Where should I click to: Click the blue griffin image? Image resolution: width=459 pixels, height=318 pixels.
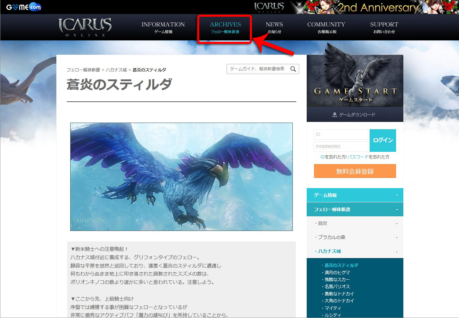point(182,177)
